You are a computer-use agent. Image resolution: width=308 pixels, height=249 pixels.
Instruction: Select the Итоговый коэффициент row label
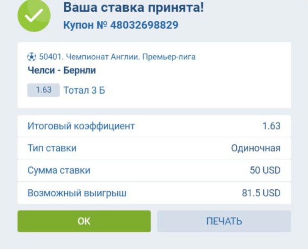click(81, 126)
